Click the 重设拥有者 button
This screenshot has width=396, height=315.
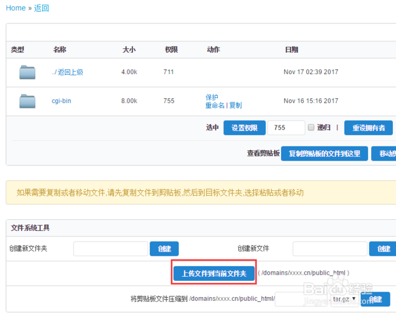[369, 128]
